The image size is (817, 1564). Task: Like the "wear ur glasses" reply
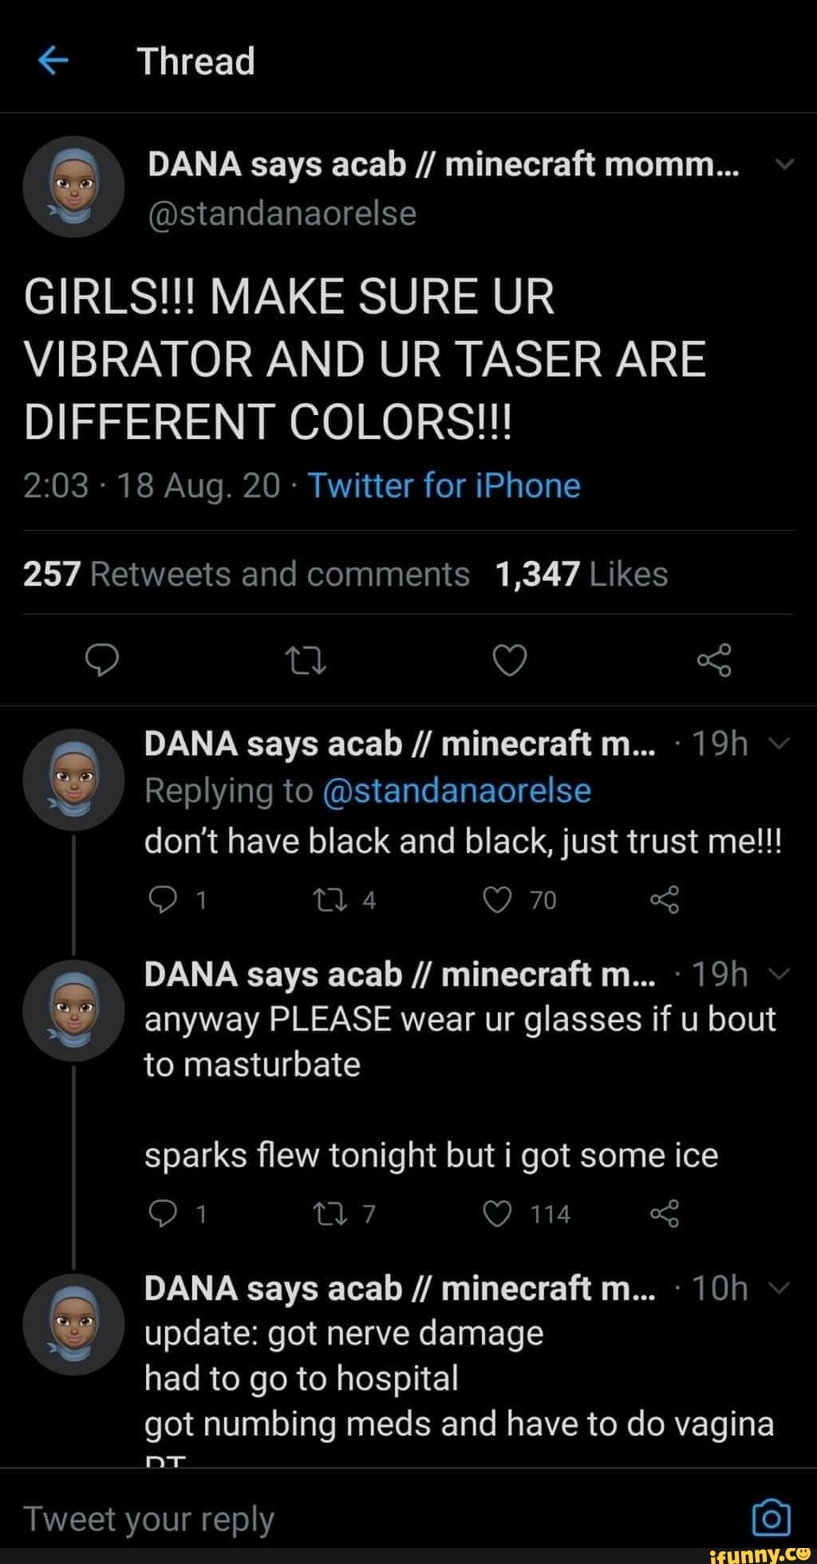(498, 1214)
